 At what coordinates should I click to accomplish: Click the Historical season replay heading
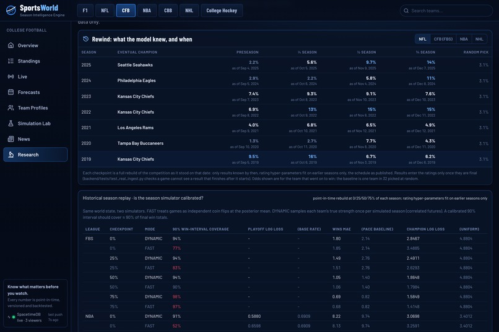143,198
